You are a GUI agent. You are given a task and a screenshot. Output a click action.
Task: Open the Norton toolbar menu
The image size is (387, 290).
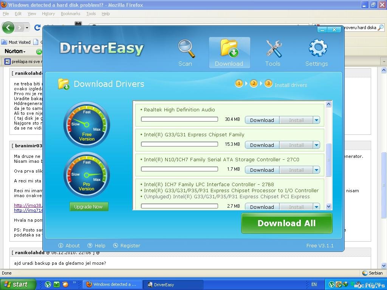point(15,51)
